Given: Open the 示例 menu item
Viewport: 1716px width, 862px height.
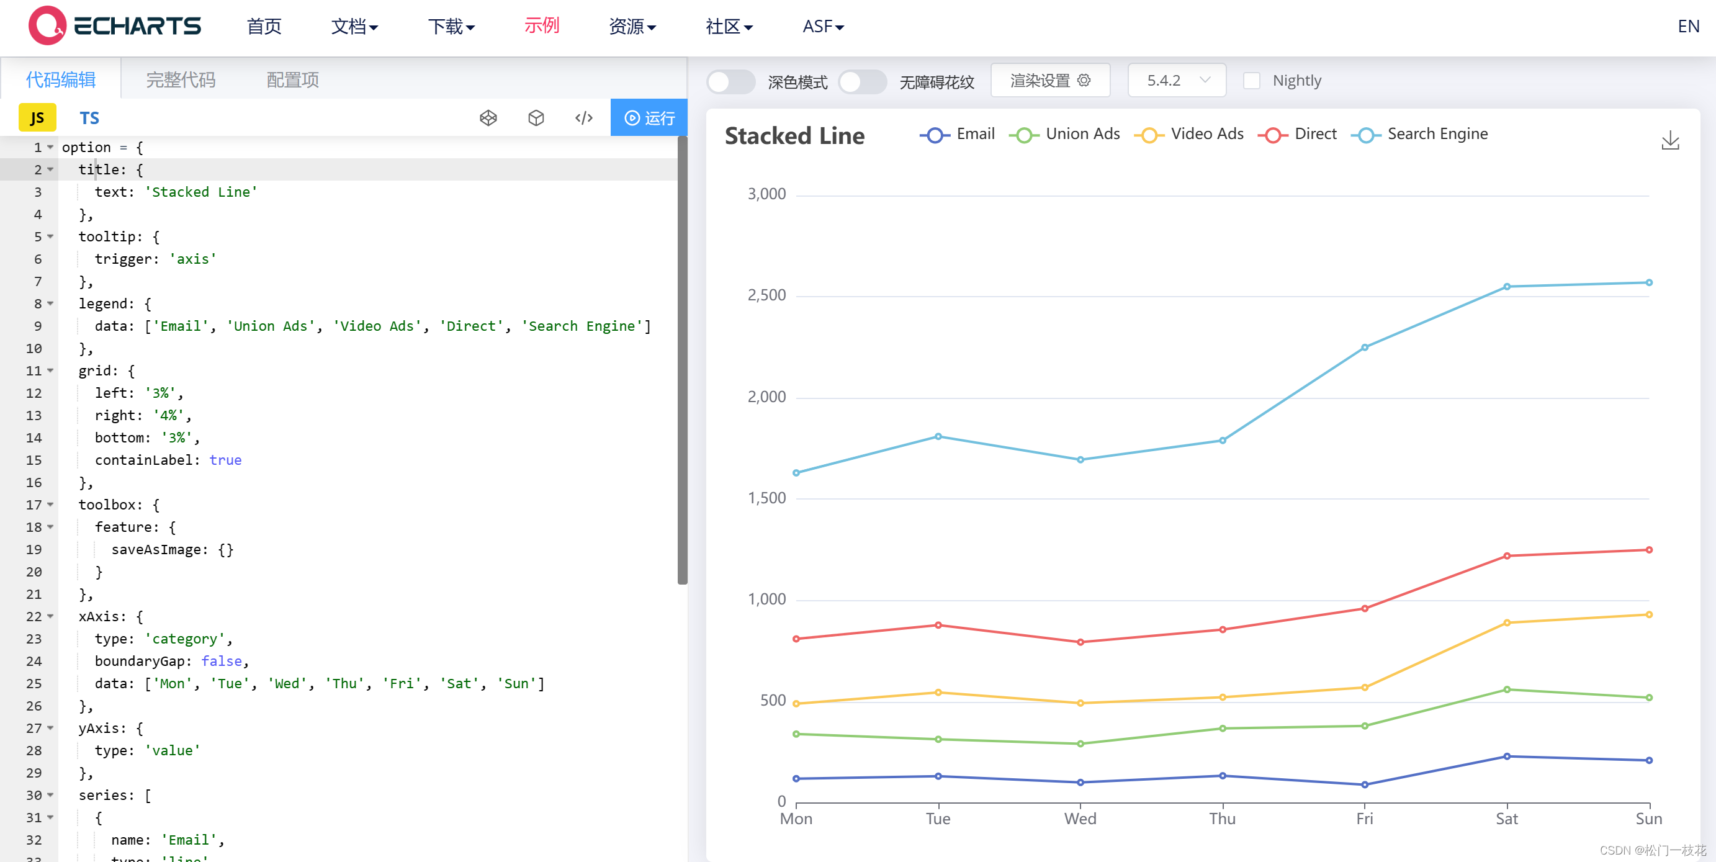Looking at the screenshot, I should [542, 27].
